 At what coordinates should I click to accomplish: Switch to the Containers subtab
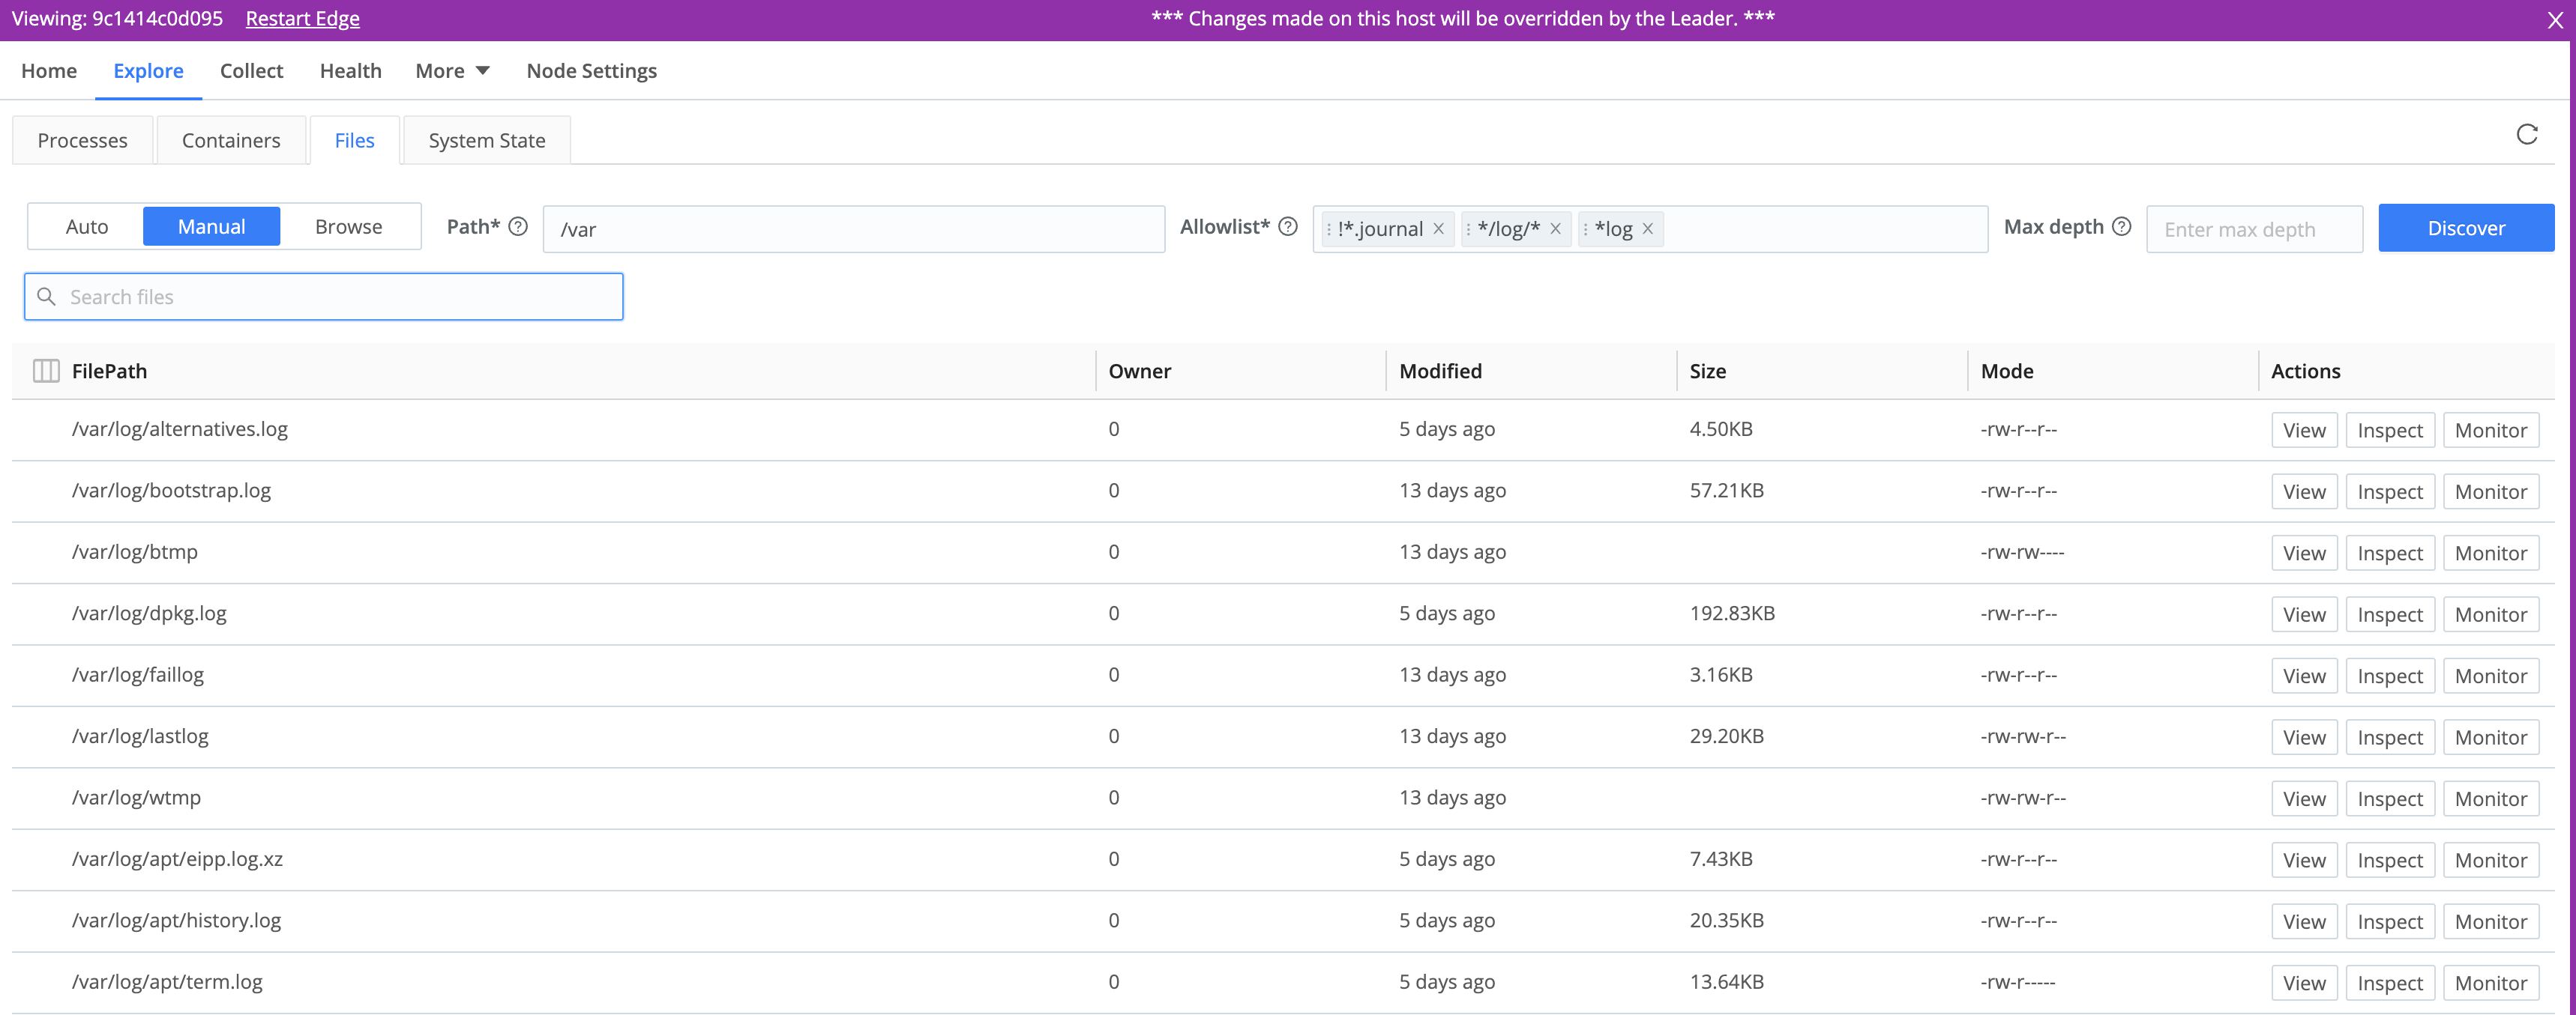click(231, 140)
